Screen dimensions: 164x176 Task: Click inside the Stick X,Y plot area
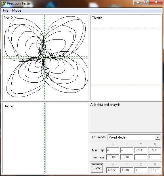45,57
